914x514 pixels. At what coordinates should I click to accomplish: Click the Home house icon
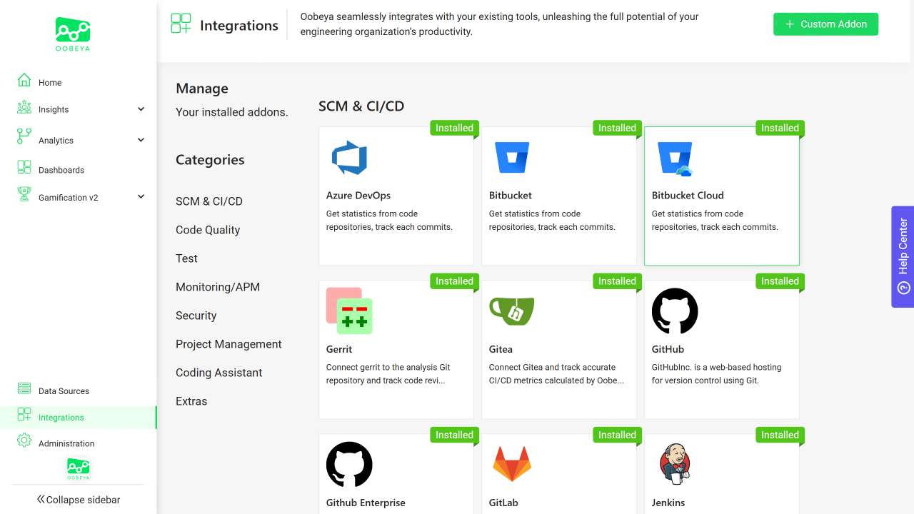pyautogui.click(x=24, y=80)
